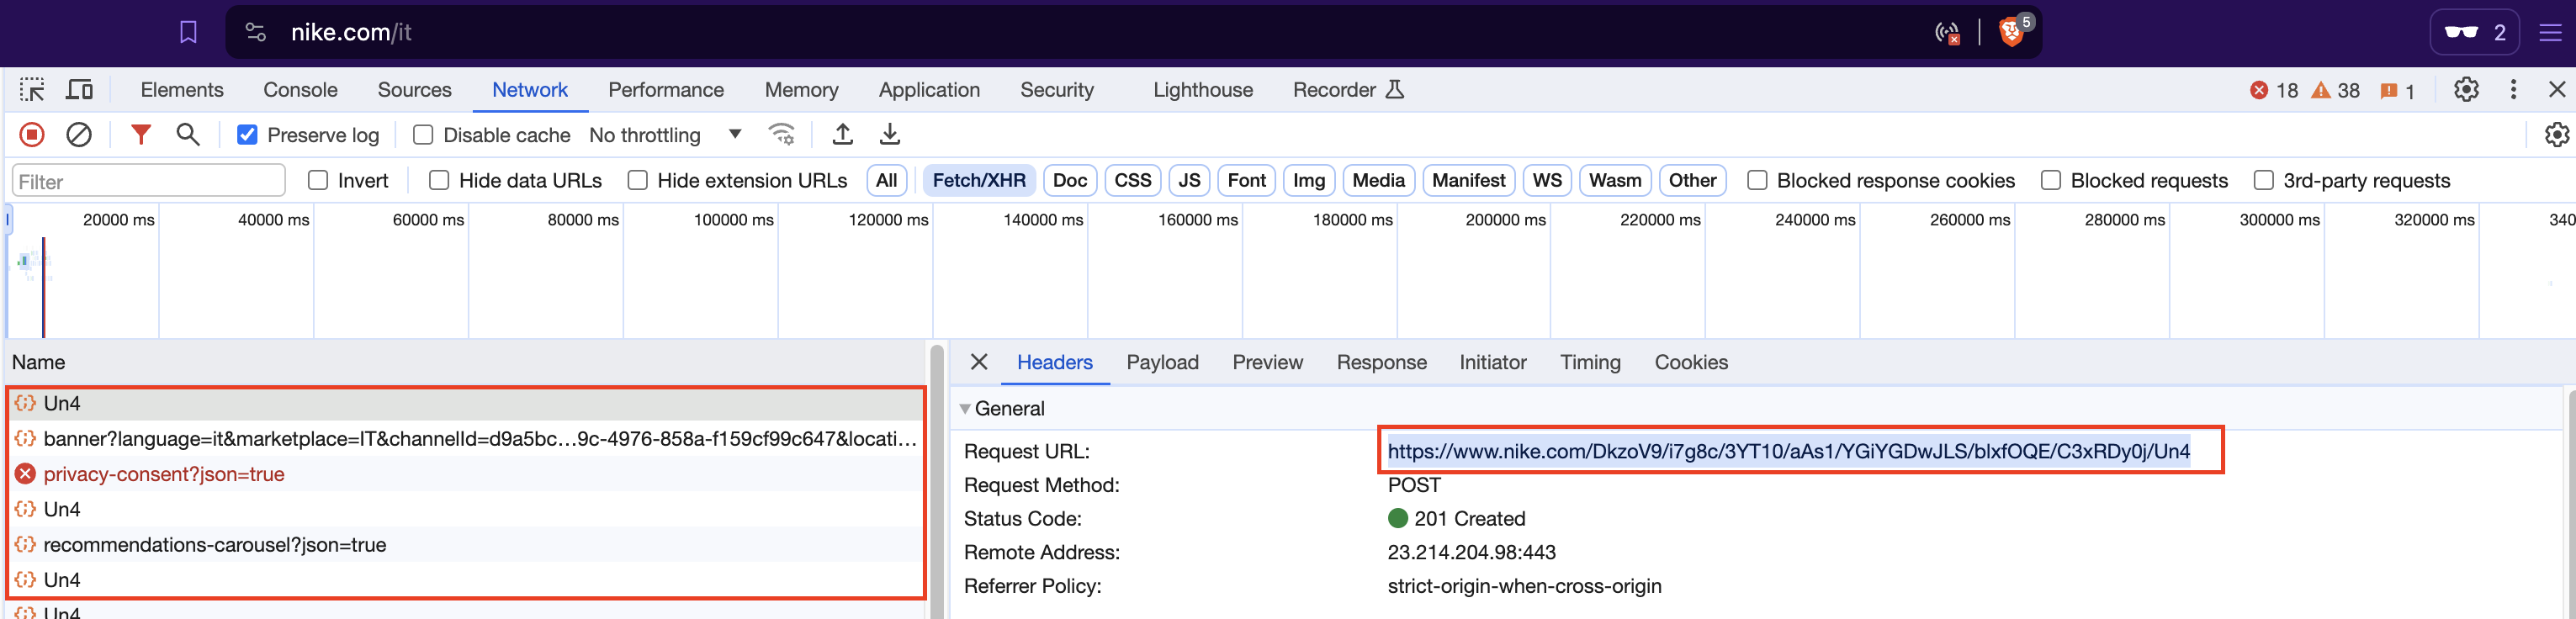
Task: Filter by Img requests
Action: point(1308,180)
